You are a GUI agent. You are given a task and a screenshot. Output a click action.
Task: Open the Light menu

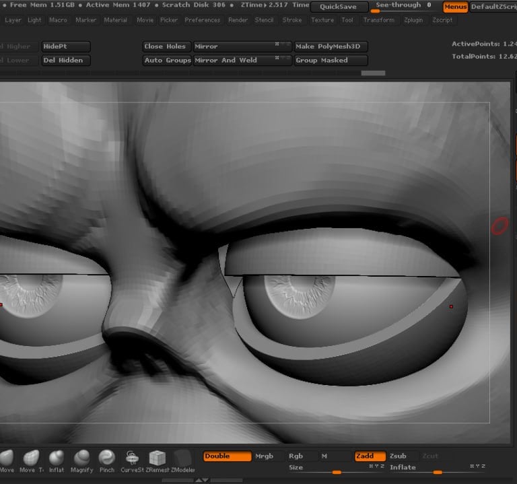(34, 20)
